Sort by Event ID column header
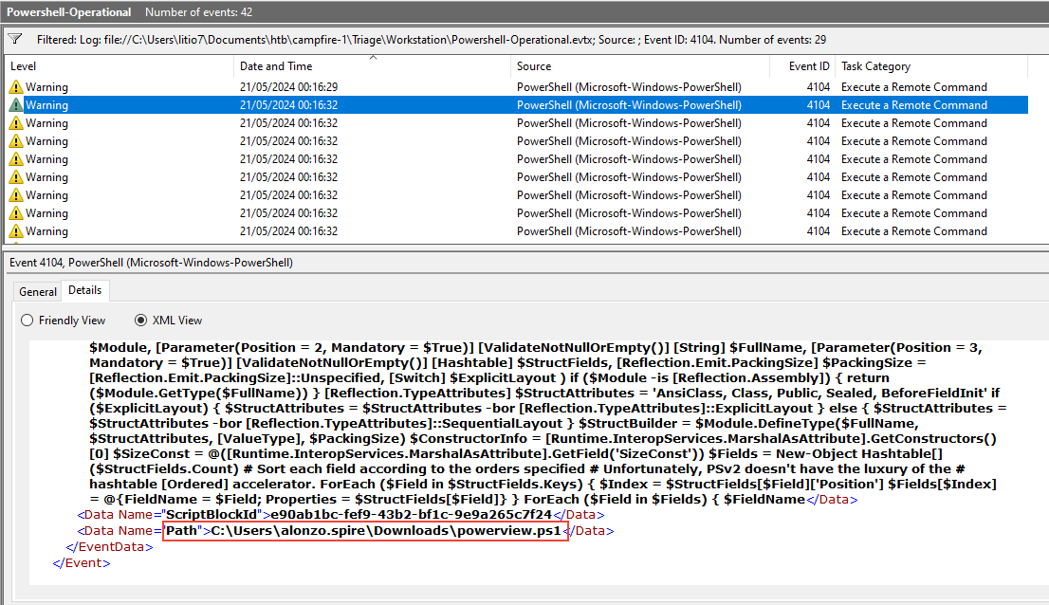 point(809,66)
